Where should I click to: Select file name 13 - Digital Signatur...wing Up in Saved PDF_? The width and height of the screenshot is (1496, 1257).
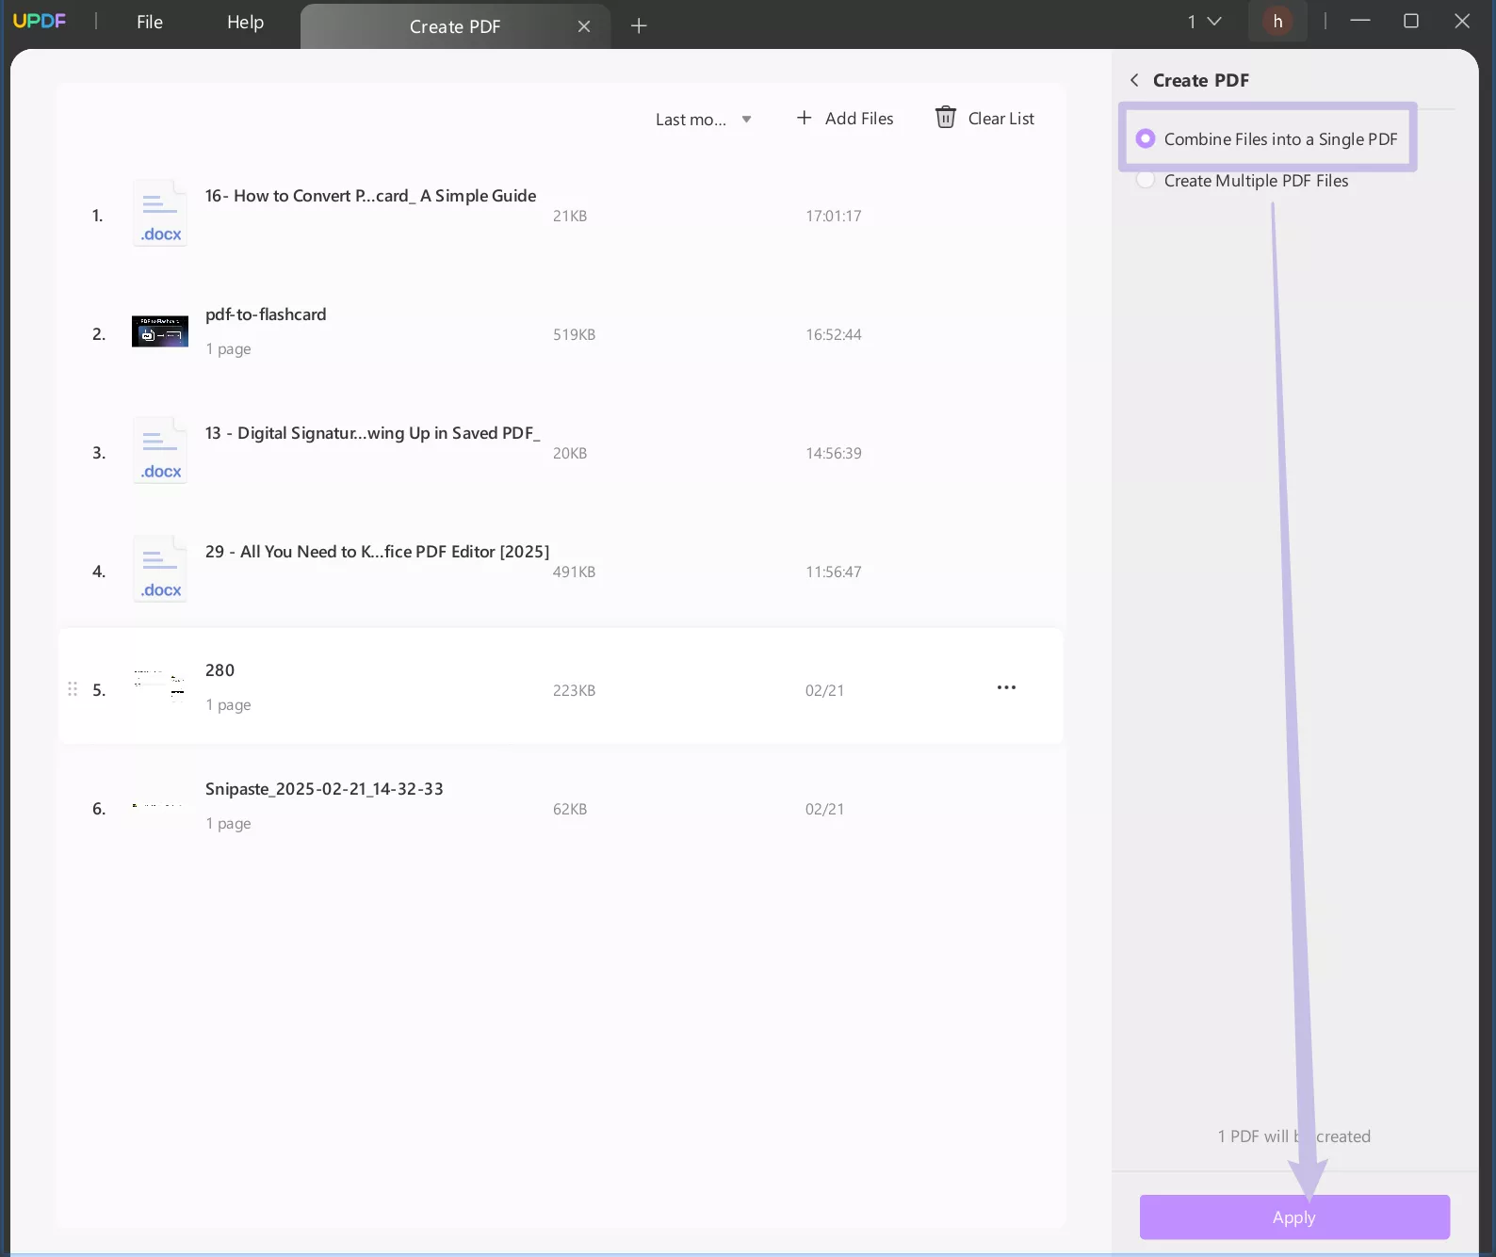tap(372, 432)
